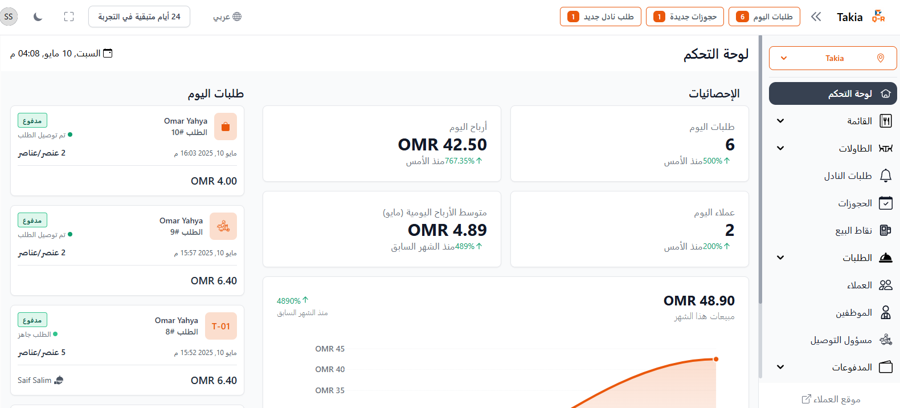This screenshot has height=408, width=900.
Task: Click the customers icon in sidebar
Action: 885,285
